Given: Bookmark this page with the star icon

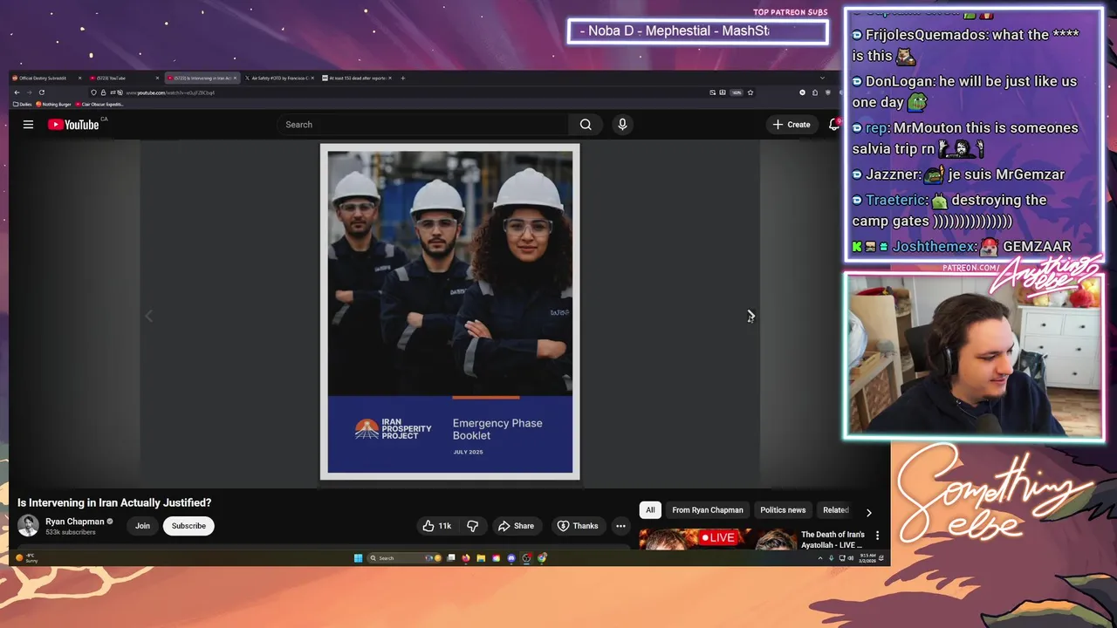Looking at the screenshot, I should [750, 92].
